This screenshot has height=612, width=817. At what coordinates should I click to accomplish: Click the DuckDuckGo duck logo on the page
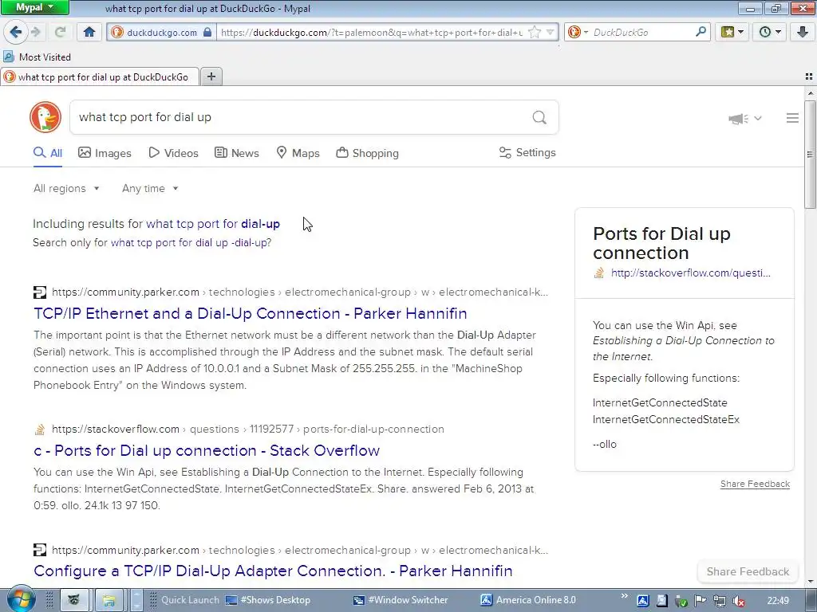pyautogui.click(x=45, y=117)
